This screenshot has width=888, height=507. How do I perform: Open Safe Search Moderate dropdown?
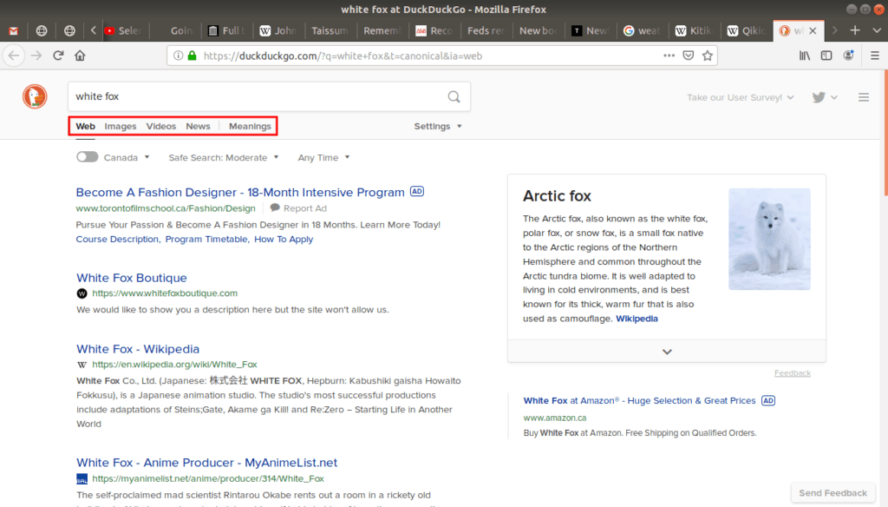pos(223,158)
